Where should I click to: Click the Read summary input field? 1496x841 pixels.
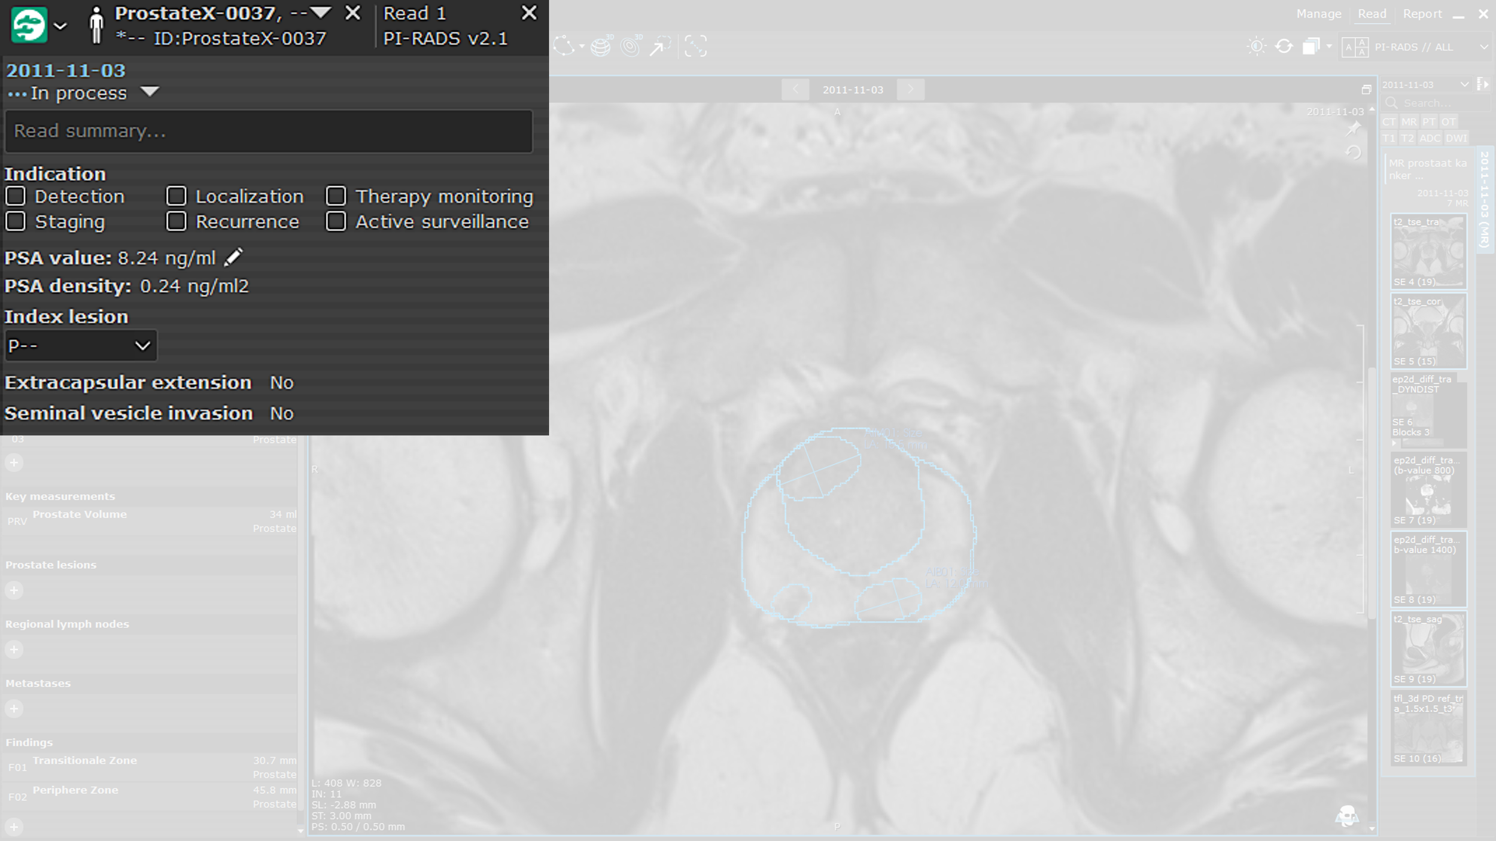tap(269, 131)
